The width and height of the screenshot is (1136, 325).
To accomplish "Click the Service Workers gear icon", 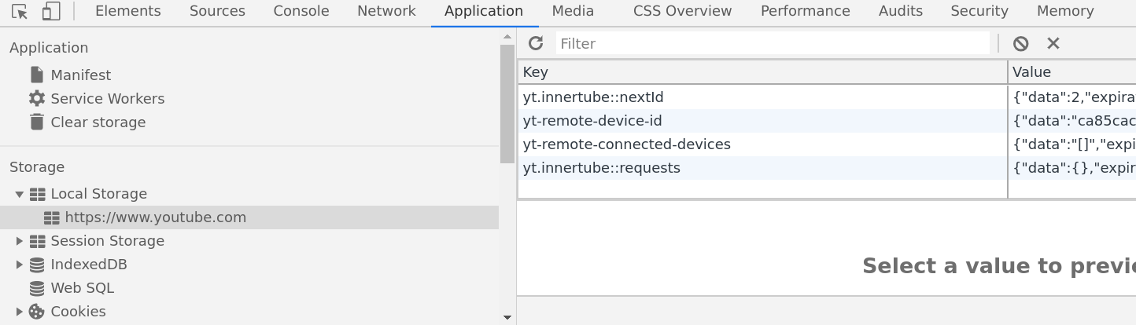I will pos(37,98).
